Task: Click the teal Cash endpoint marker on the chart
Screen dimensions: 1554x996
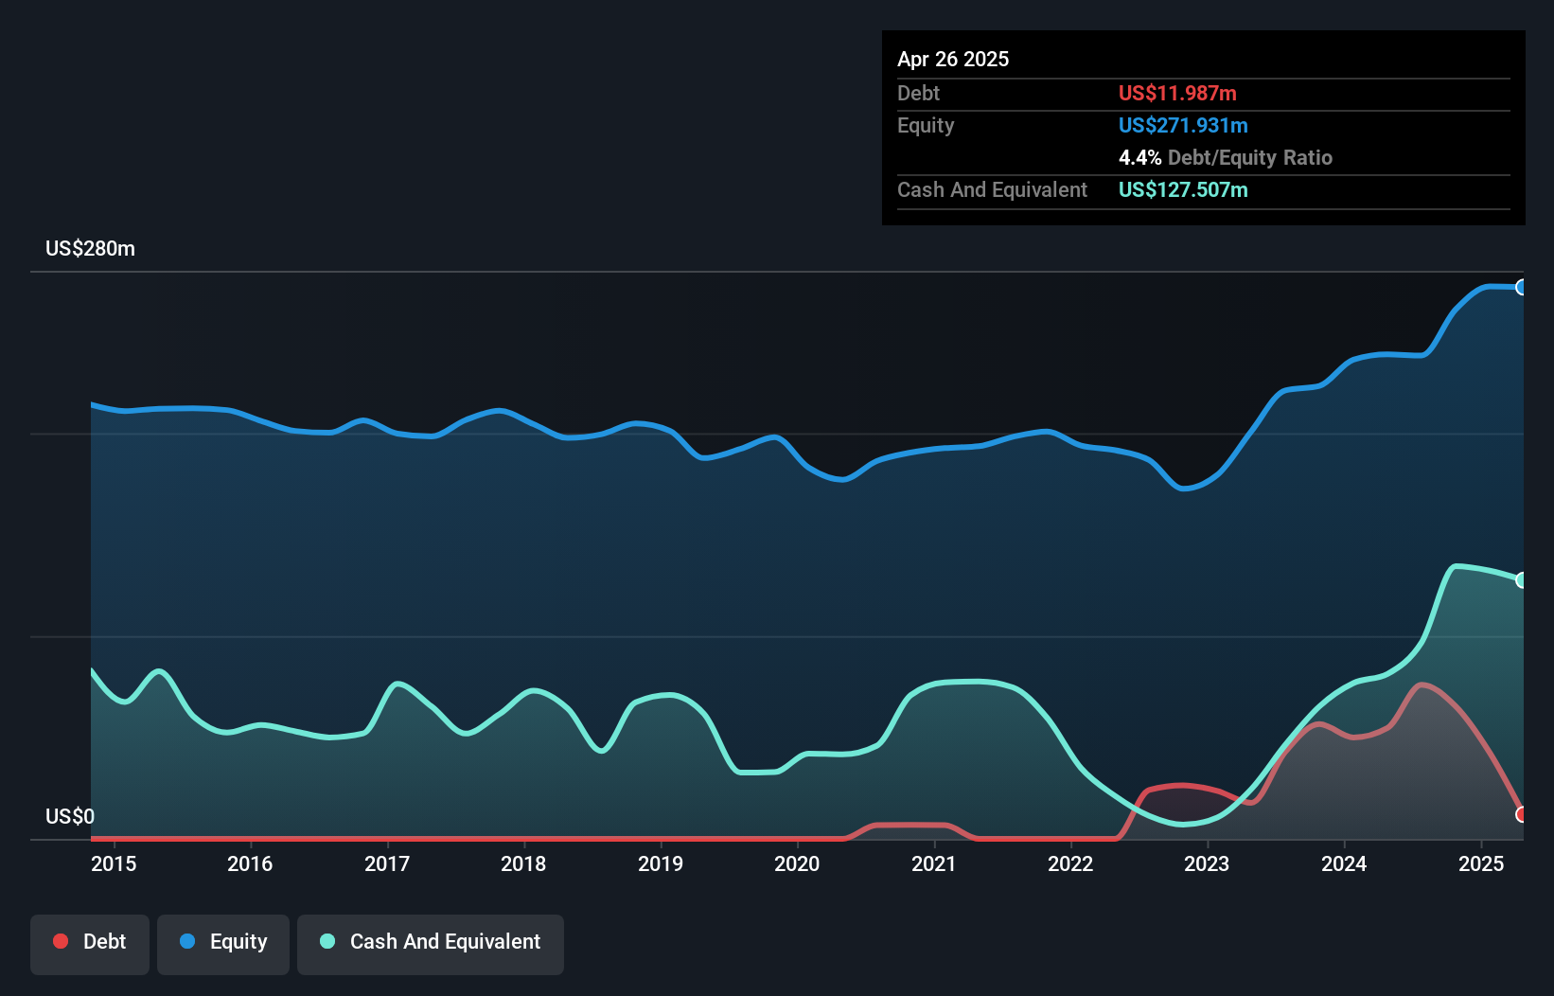Action: pyautogui.click(x=1521, y=580)
